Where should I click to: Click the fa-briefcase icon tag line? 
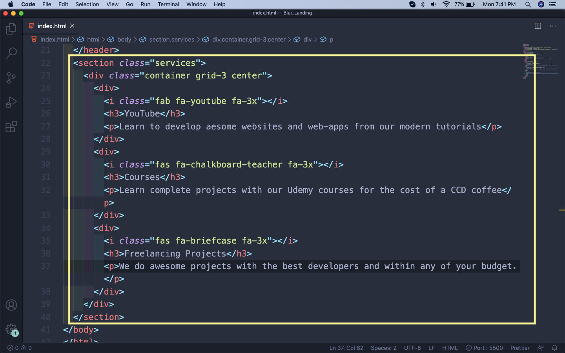pyautogui.click(x=200, y=241)
